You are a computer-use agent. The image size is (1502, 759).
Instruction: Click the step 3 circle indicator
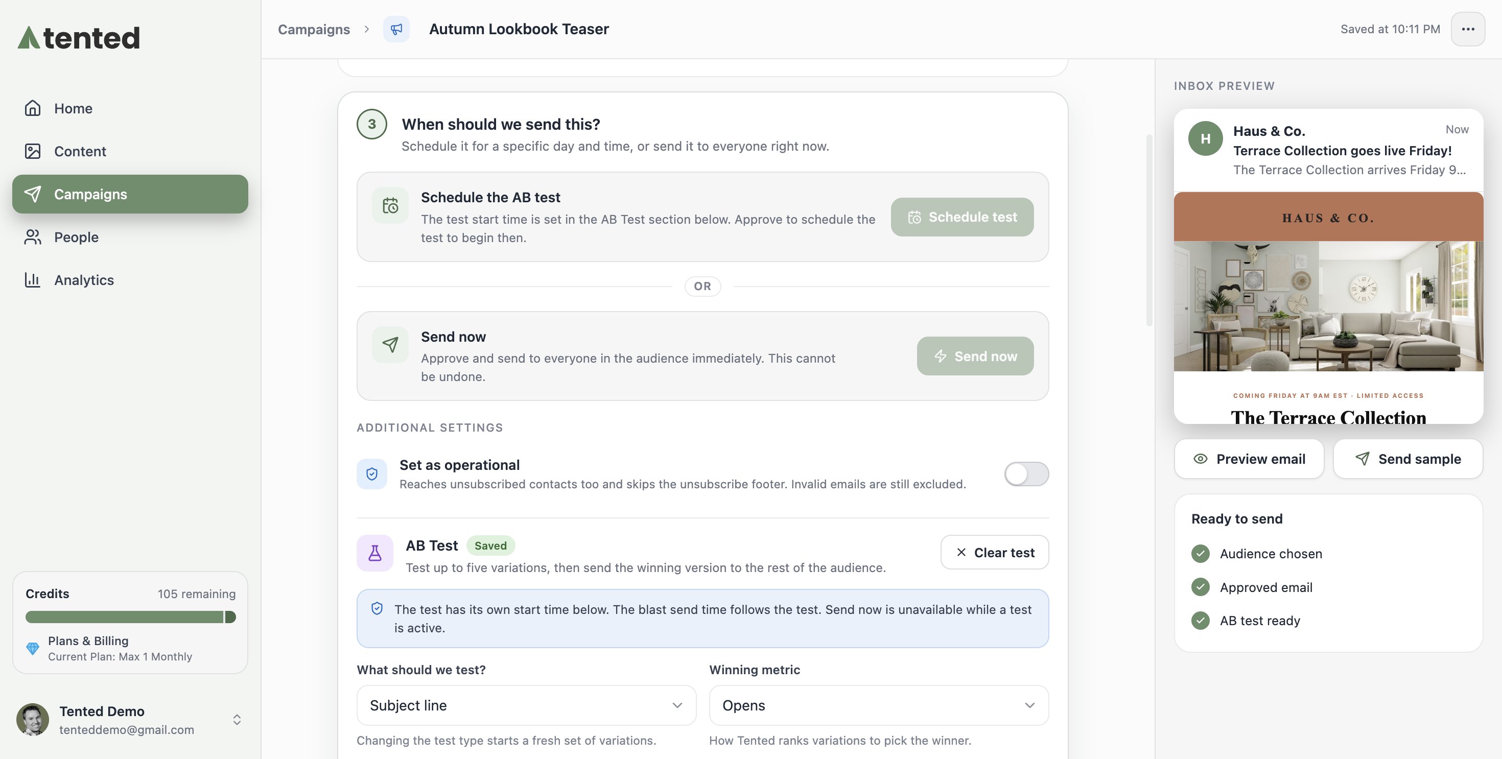[372, 124]
